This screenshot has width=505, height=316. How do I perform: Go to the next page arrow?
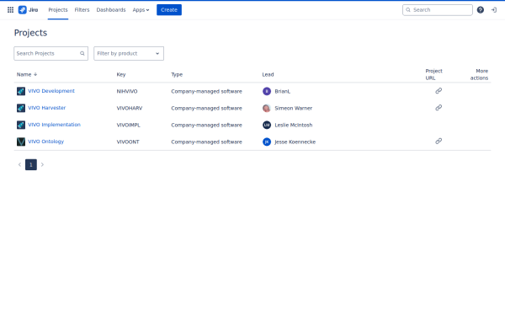point(42,165)
